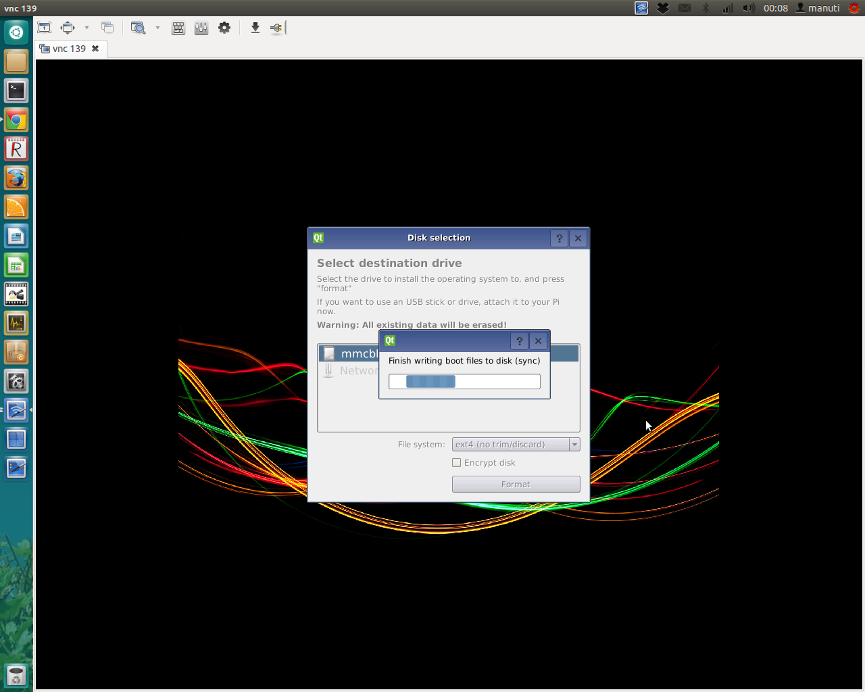The width and height of the screenshot is (865, 692).
Task: Open the File system ext4 dropdown
Action: point(516,445)
